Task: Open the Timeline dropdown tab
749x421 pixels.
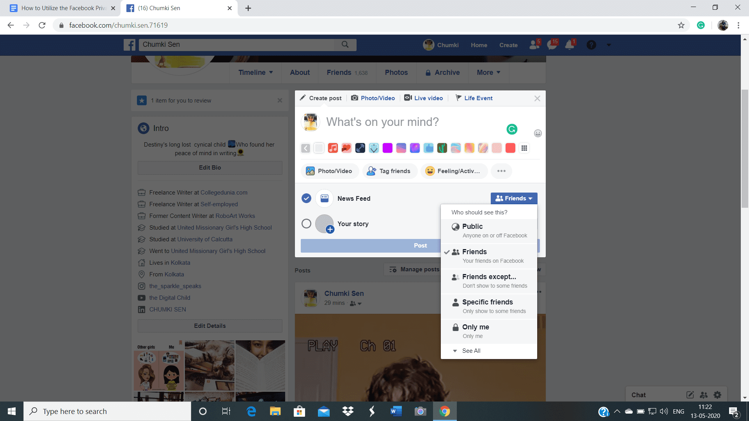Action: coord(255,73)
